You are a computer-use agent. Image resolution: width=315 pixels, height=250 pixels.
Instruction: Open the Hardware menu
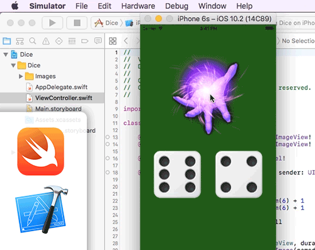coord(138,6)
